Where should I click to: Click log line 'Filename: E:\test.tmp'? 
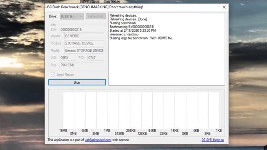point(124,34)
